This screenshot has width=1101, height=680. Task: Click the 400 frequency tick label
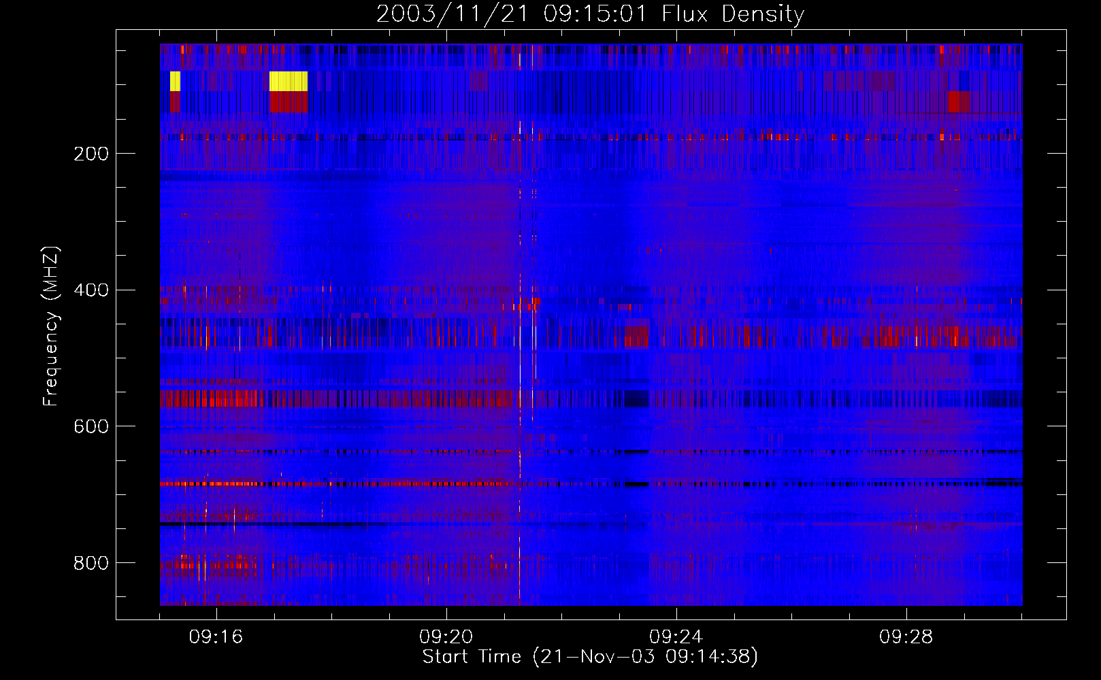[91, 290]
